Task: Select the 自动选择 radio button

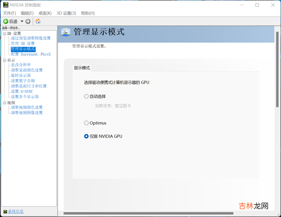Action: tap(86, 96)
